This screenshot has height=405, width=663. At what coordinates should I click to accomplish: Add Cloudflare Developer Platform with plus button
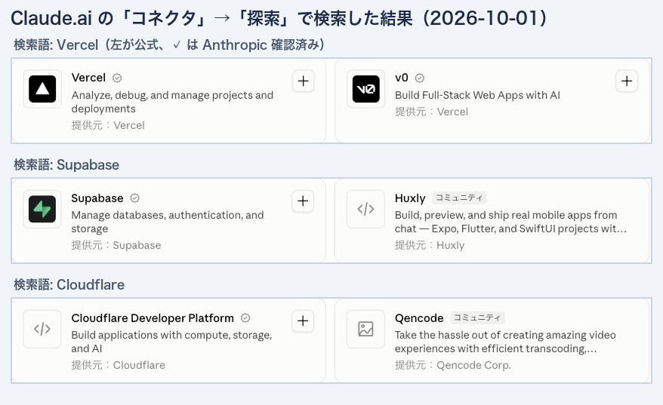point(303,321)
